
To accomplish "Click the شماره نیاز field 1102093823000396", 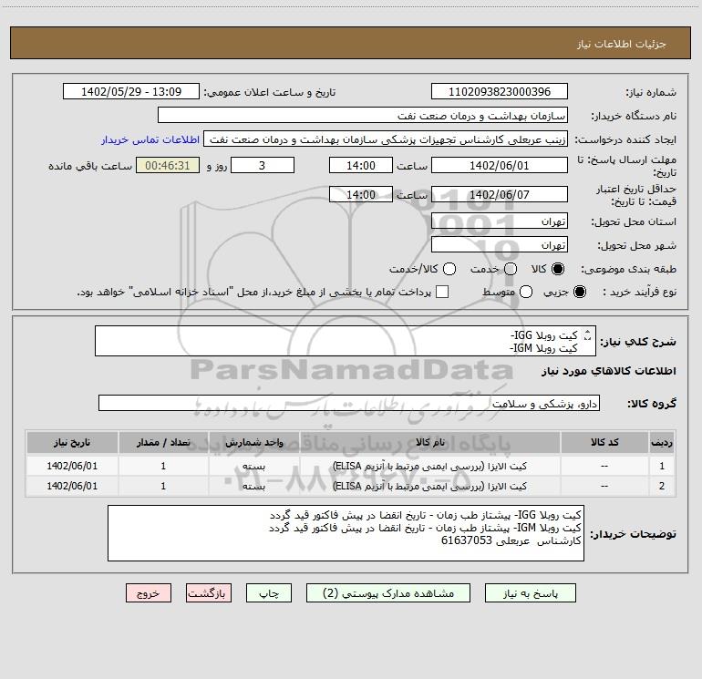I will [x=500, y=92].
